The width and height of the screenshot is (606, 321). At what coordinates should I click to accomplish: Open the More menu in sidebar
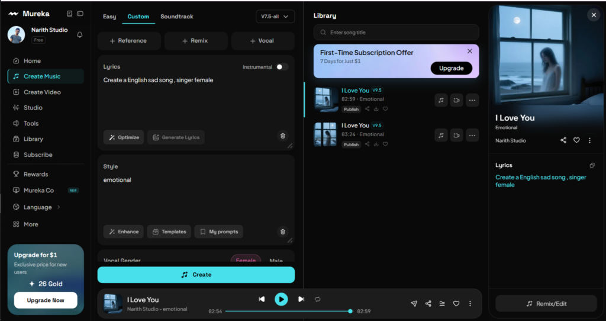pos(31,224)
